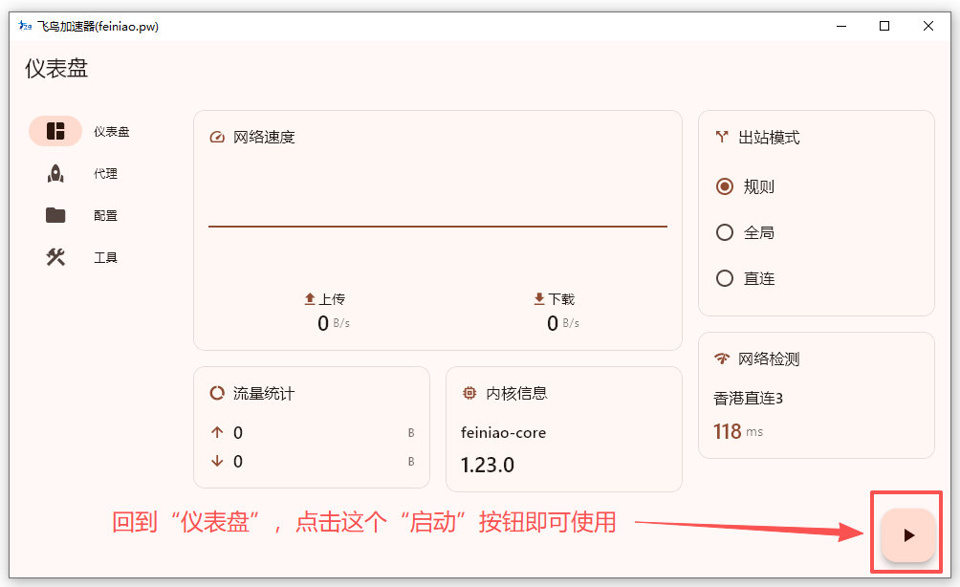960x587 pixels.
Task: Click the speedometer icon beside 网络速度
Action: pyautogui.click(x=217, y=138)
